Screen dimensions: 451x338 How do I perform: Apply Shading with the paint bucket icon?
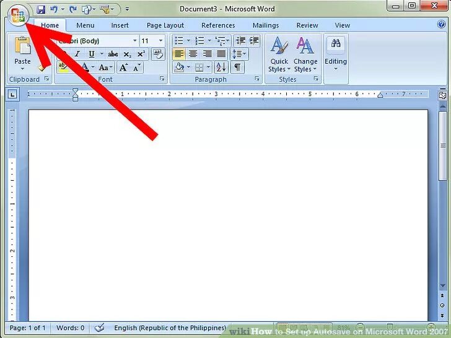[x=180, y=67]
